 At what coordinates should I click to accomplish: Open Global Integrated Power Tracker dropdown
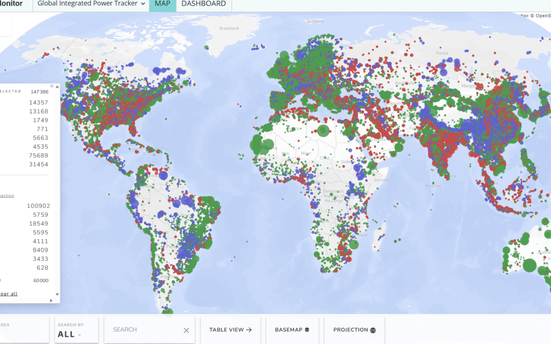coord(92,4)
